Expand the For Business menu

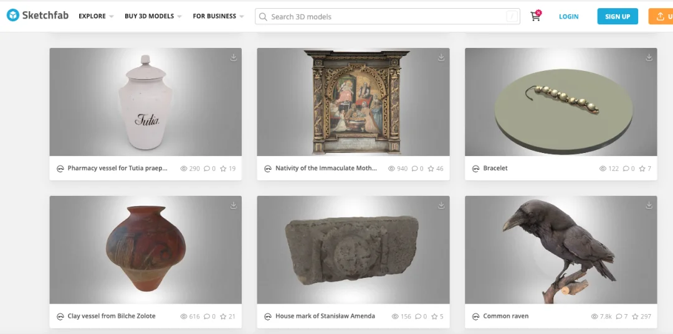(x=217, y=16)
